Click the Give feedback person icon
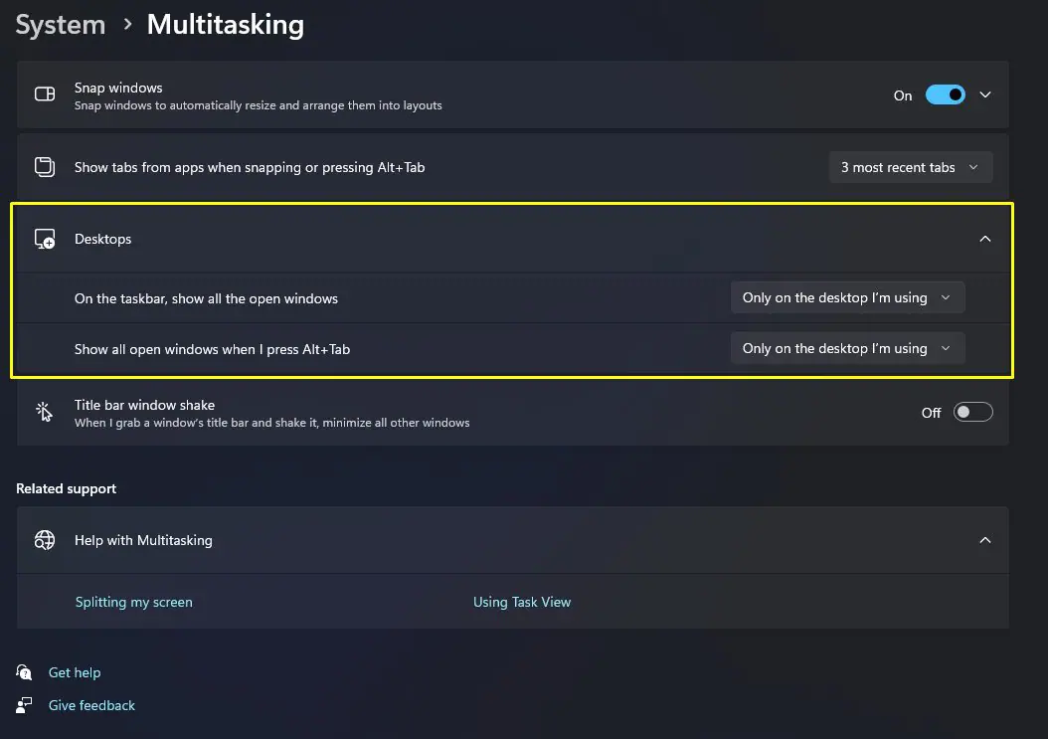The width and height of the screenshot is (1048, 739). 24,705
